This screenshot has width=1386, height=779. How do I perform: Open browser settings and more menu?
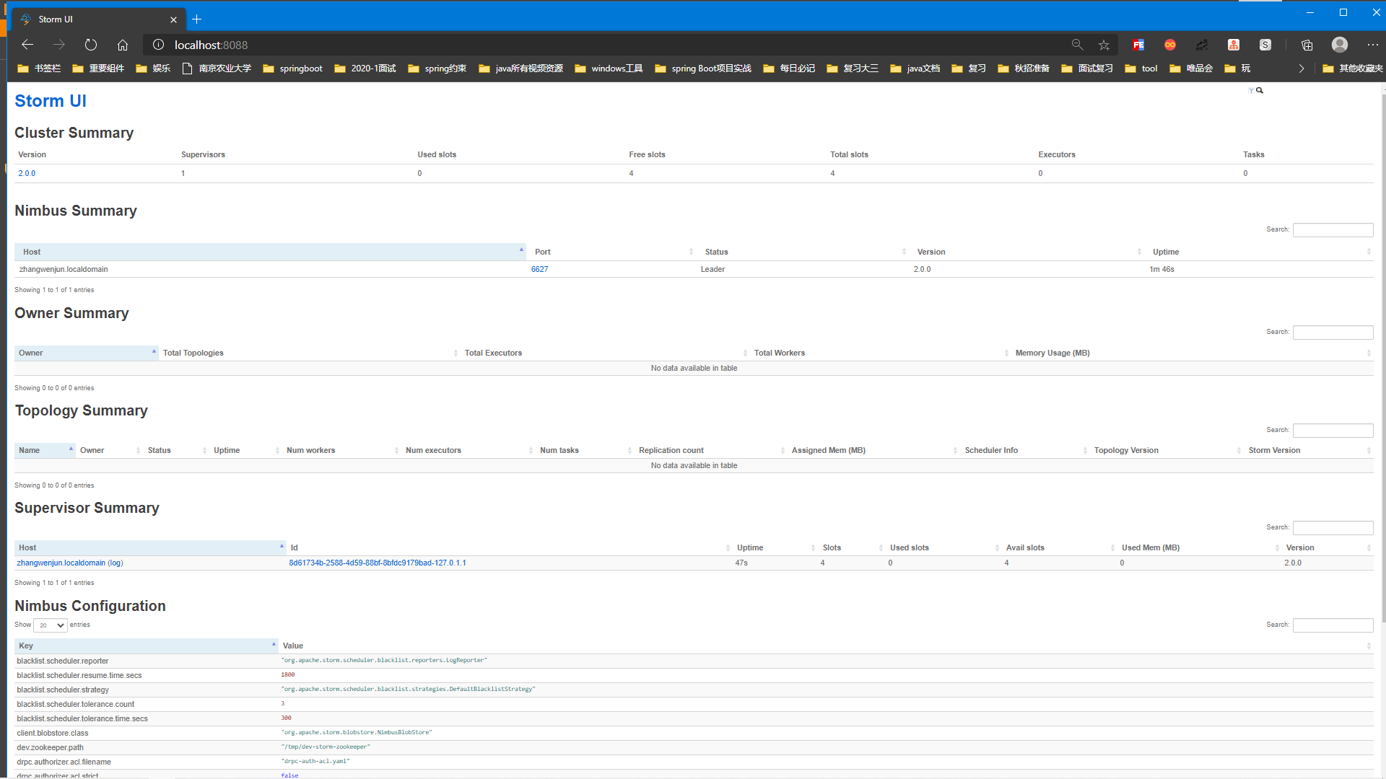pyautogui.click(x=1372, y=45)
